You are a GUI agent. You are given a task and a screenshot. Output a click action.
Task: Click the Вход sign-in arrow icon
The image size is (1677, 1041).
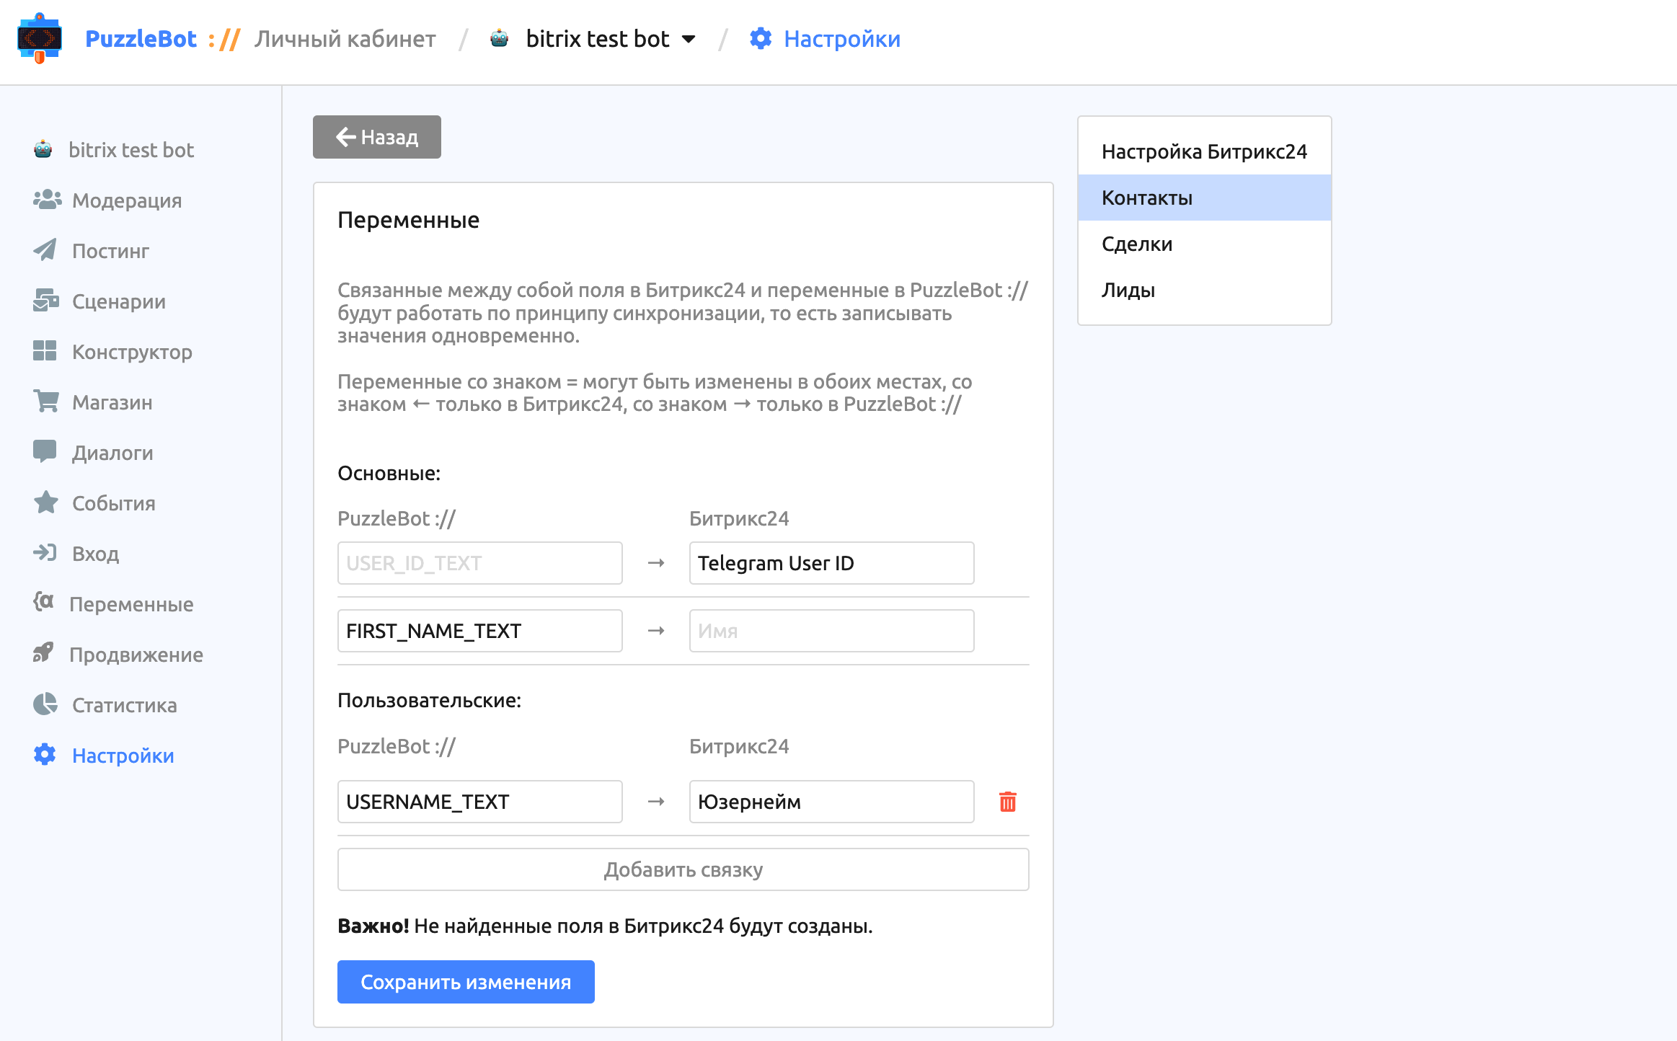click(x=45, y=553)
